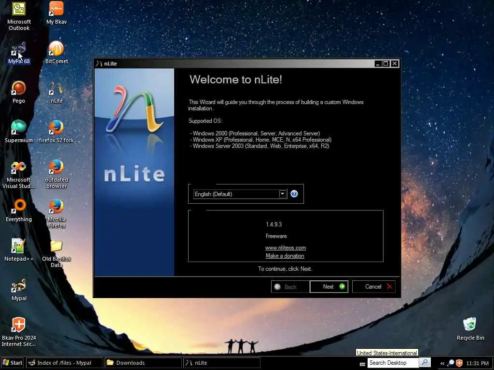
Task: Click the disabled Back button
Action: coord(290,287)
